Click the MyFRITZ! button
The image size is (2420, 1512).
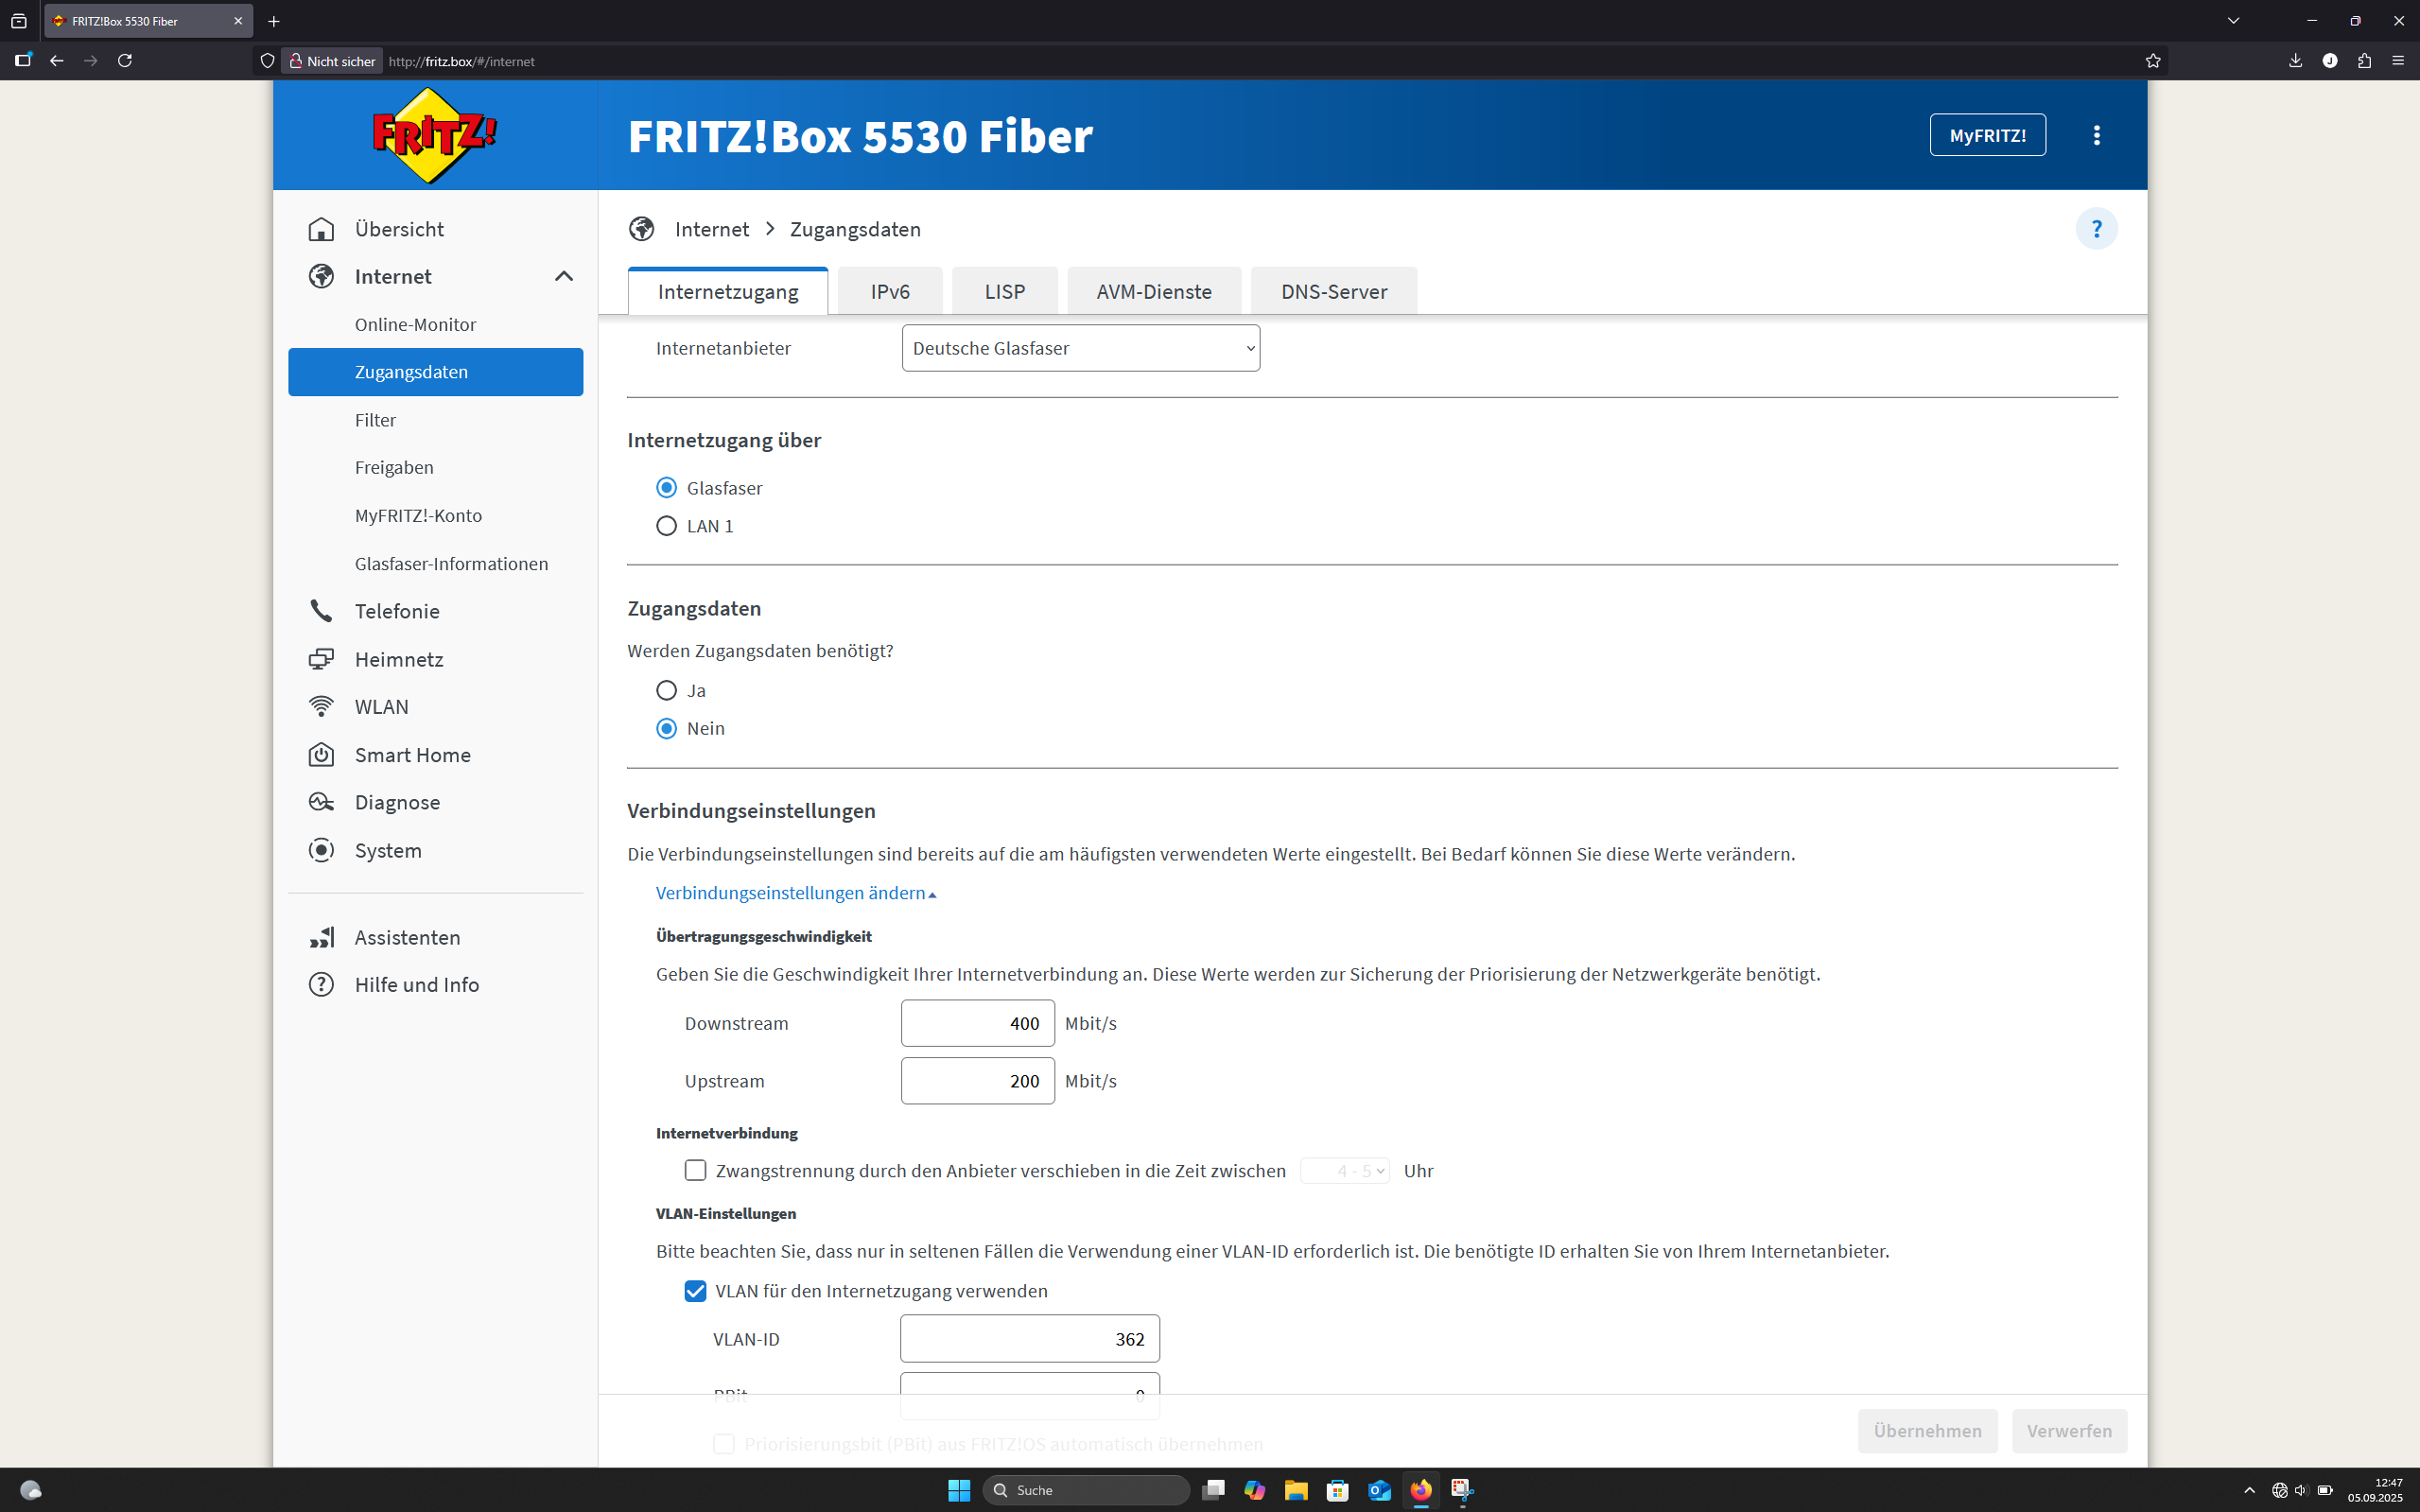tap(1987, 135)
